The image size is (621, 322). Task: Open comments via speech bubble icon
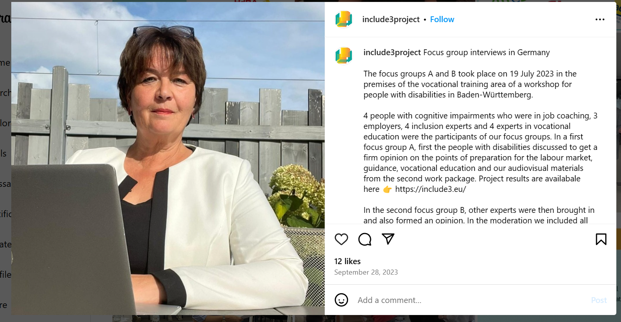pos(365,239)
